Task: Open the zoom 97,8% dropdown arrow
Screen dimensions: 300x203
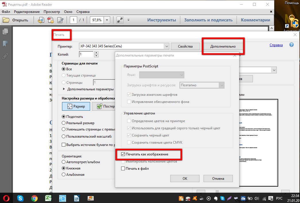Action: (x=107, y=20)
